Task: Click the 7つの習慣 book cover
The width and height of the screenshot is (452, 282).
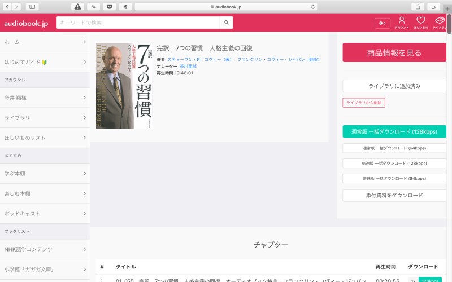Action: [124, 86]
